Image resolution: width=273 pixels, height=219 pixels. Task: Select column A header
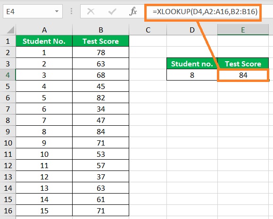pyautogui.click(x=44, y=30)
